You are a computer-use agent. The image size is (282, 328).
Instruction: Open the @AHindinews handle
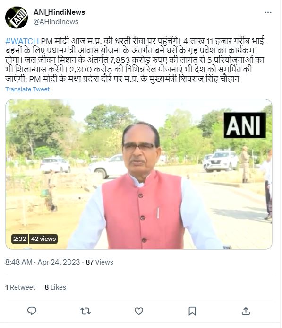[x=56, y=22]
